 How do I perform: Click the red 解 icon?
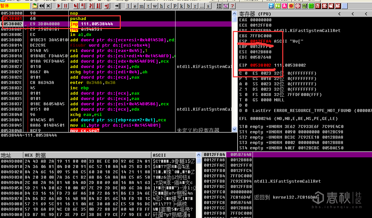point(338,6)
